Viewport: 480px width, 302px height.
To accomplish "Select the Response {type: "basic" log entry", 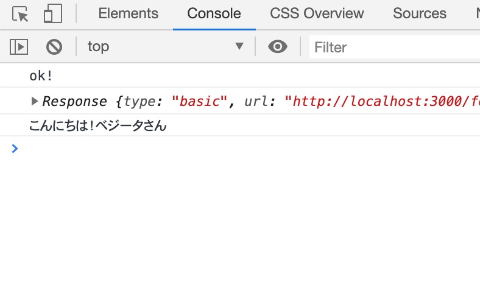I will [x=240, y=101].
